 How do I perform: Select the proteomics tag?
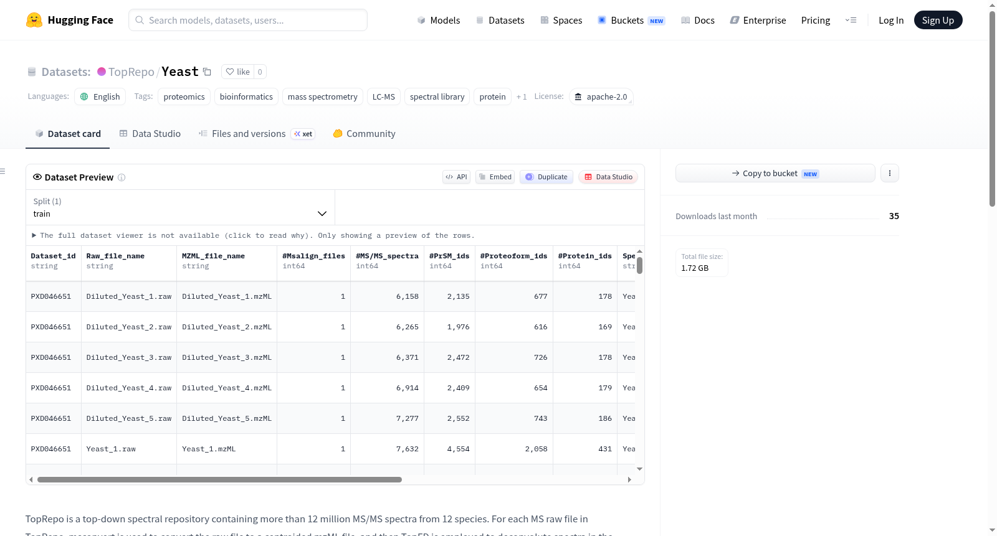click(184, 96)
